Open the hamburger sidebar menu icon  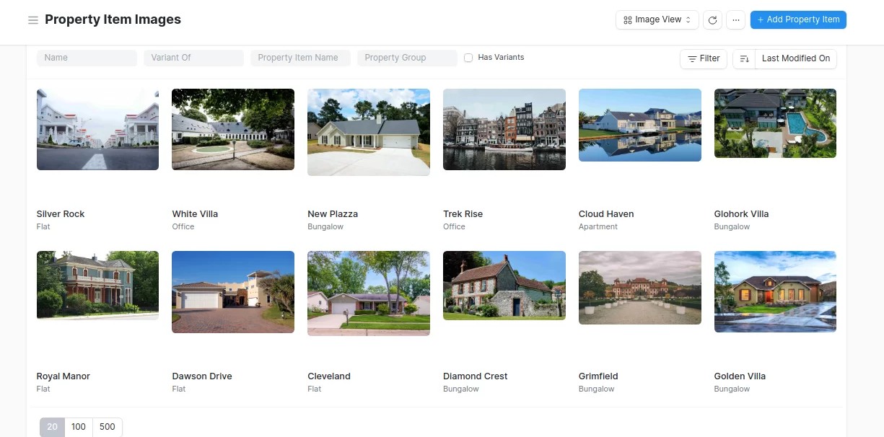(32, 20)
